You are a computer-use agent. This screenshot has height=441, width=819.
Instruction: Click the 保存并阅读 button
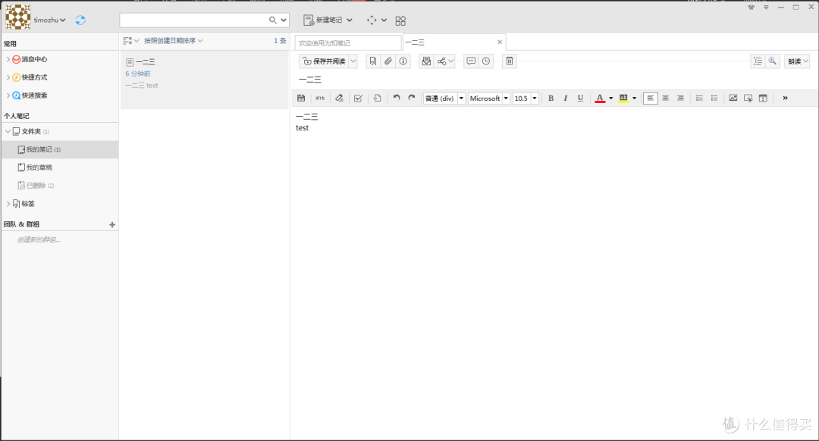pyautogui.click(x=325, y=61)
